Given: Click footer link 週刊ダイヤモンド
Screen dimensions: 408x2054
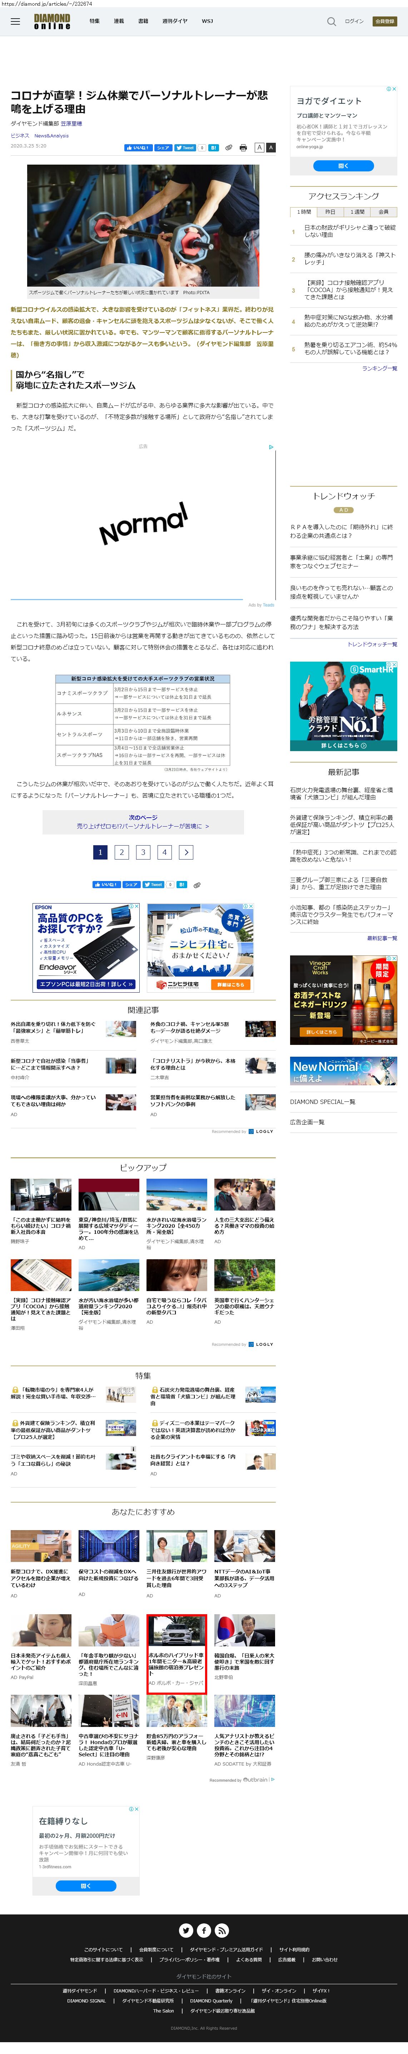Looking at the screenshot, I should coord(80,1990).
